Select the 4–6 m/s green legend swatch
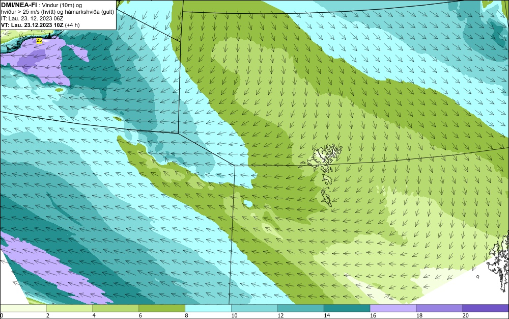The width and height of the screenshot is (509, 319). click(116, 308)
